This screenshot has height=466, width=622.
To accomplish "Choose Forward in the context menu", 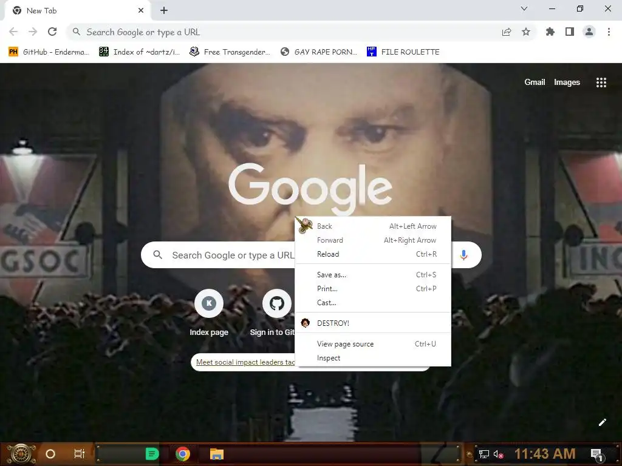I will (x=373, y=240).
